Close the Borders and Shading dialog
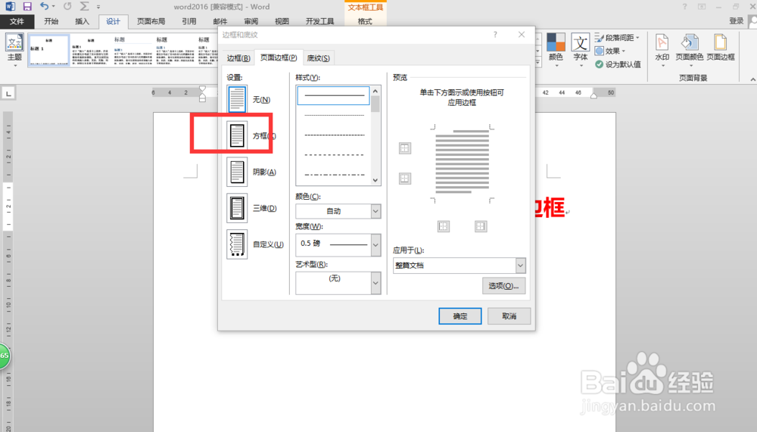 coord(522,35)
